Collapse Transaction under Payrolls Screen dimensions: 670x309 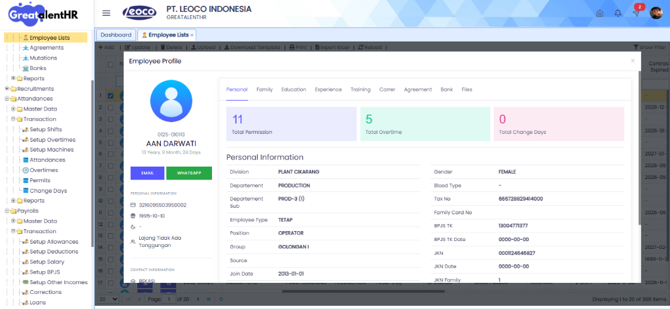pyautogui.click(x=13, y=231)
